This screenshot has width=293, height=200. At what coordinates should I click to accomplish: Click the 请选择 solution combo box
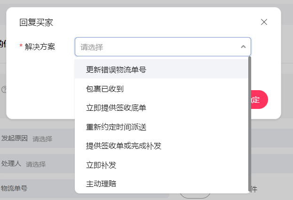pos(163,47)
